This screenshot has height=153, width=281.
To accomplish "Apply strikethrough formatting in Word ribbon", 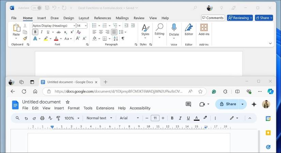I will click(x=59, y=32).
